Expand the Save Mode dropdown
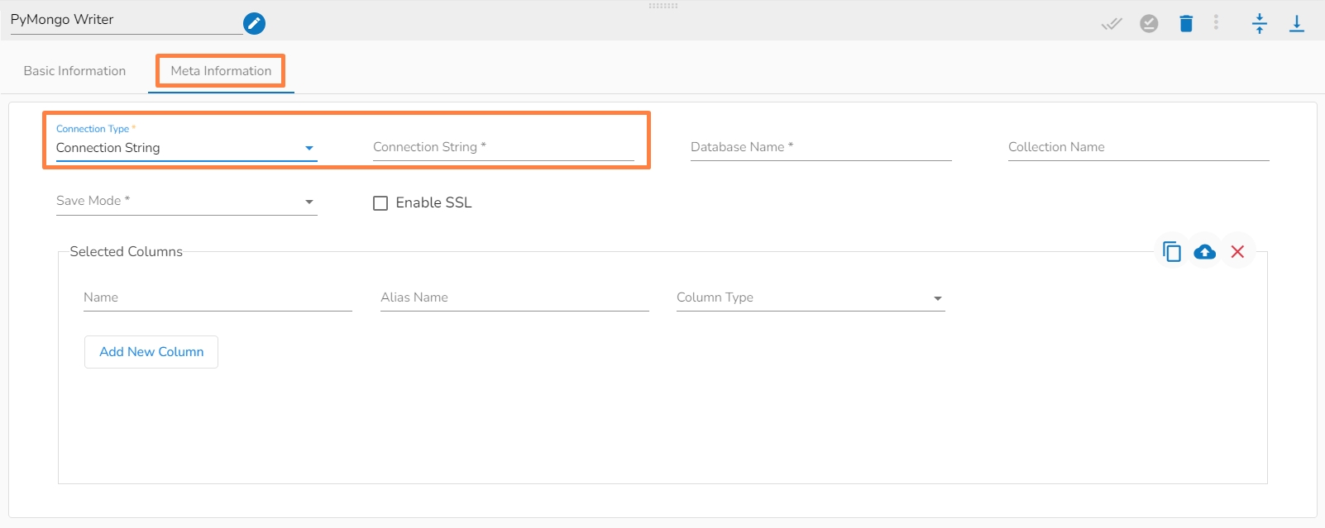Screen dimensions: 1325x528 click(x=186, y=202)
